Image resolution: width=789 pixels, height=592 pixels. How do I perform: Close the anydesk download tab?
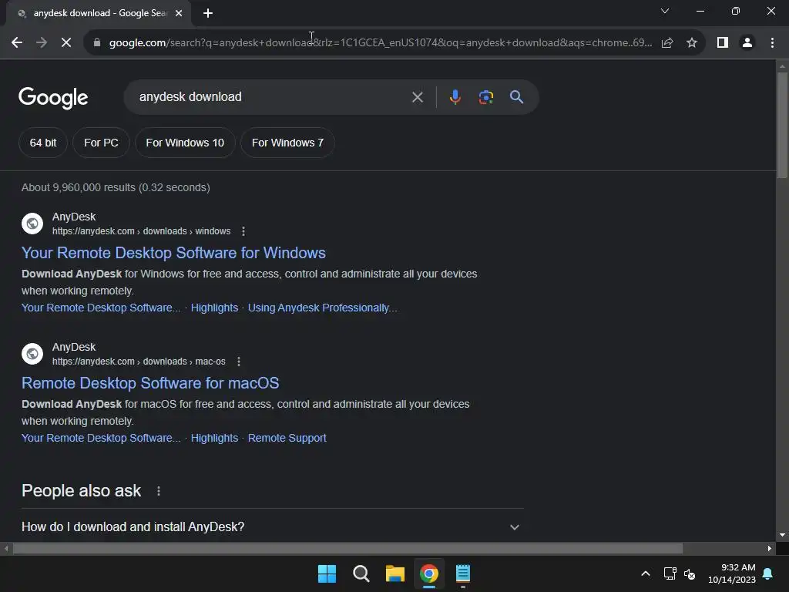(179, 14)
